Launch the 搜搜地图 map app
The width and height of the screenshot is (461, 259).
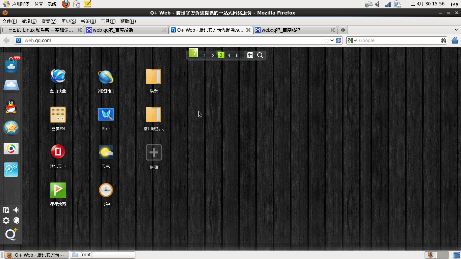(x=58, y=190)
